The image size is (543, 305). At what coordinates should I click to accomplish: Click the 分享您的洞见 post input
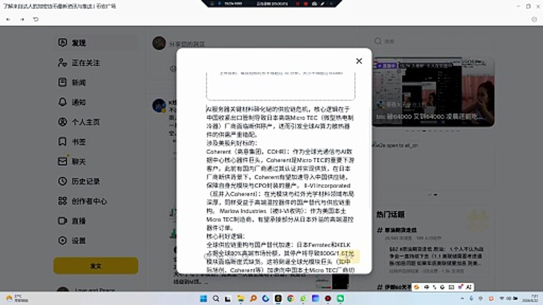(x=187, y=44)
